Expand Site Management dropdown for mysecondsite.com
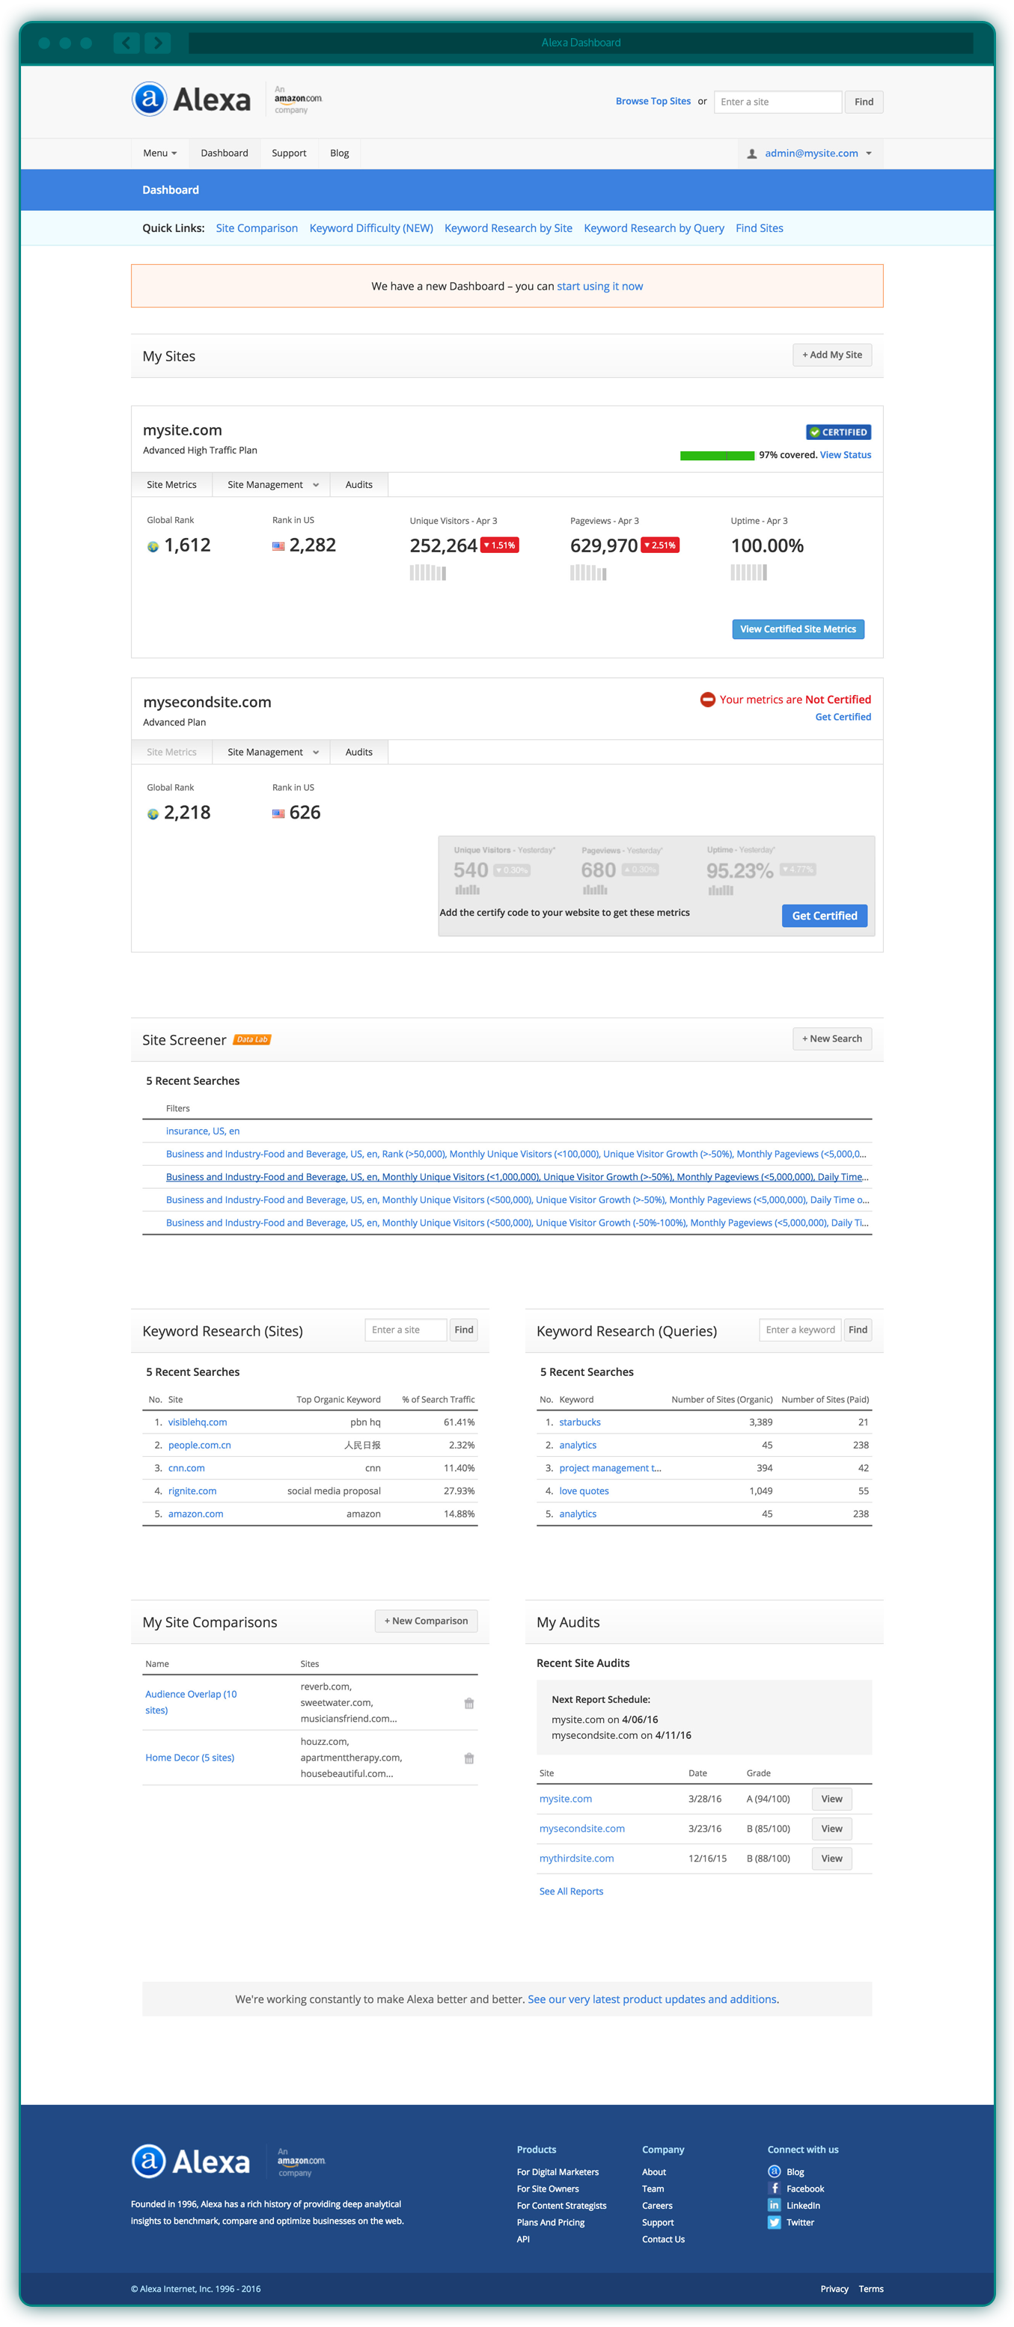Viewport: 1014px width, 2327px height. (272, 753)
